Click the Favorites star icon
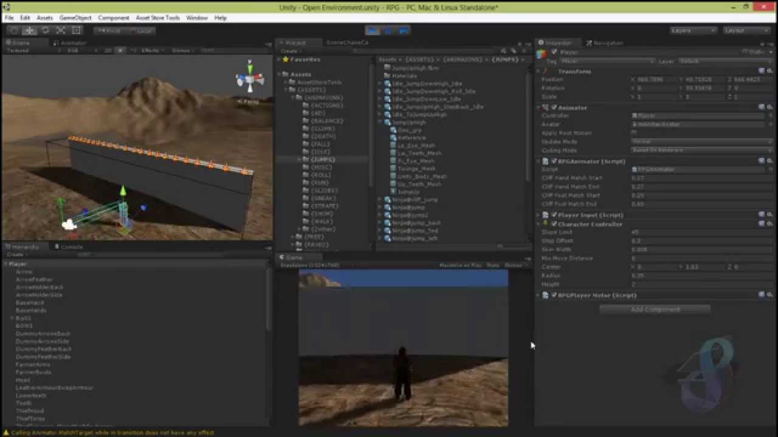The image size is (778, 437). pos(285,59)
